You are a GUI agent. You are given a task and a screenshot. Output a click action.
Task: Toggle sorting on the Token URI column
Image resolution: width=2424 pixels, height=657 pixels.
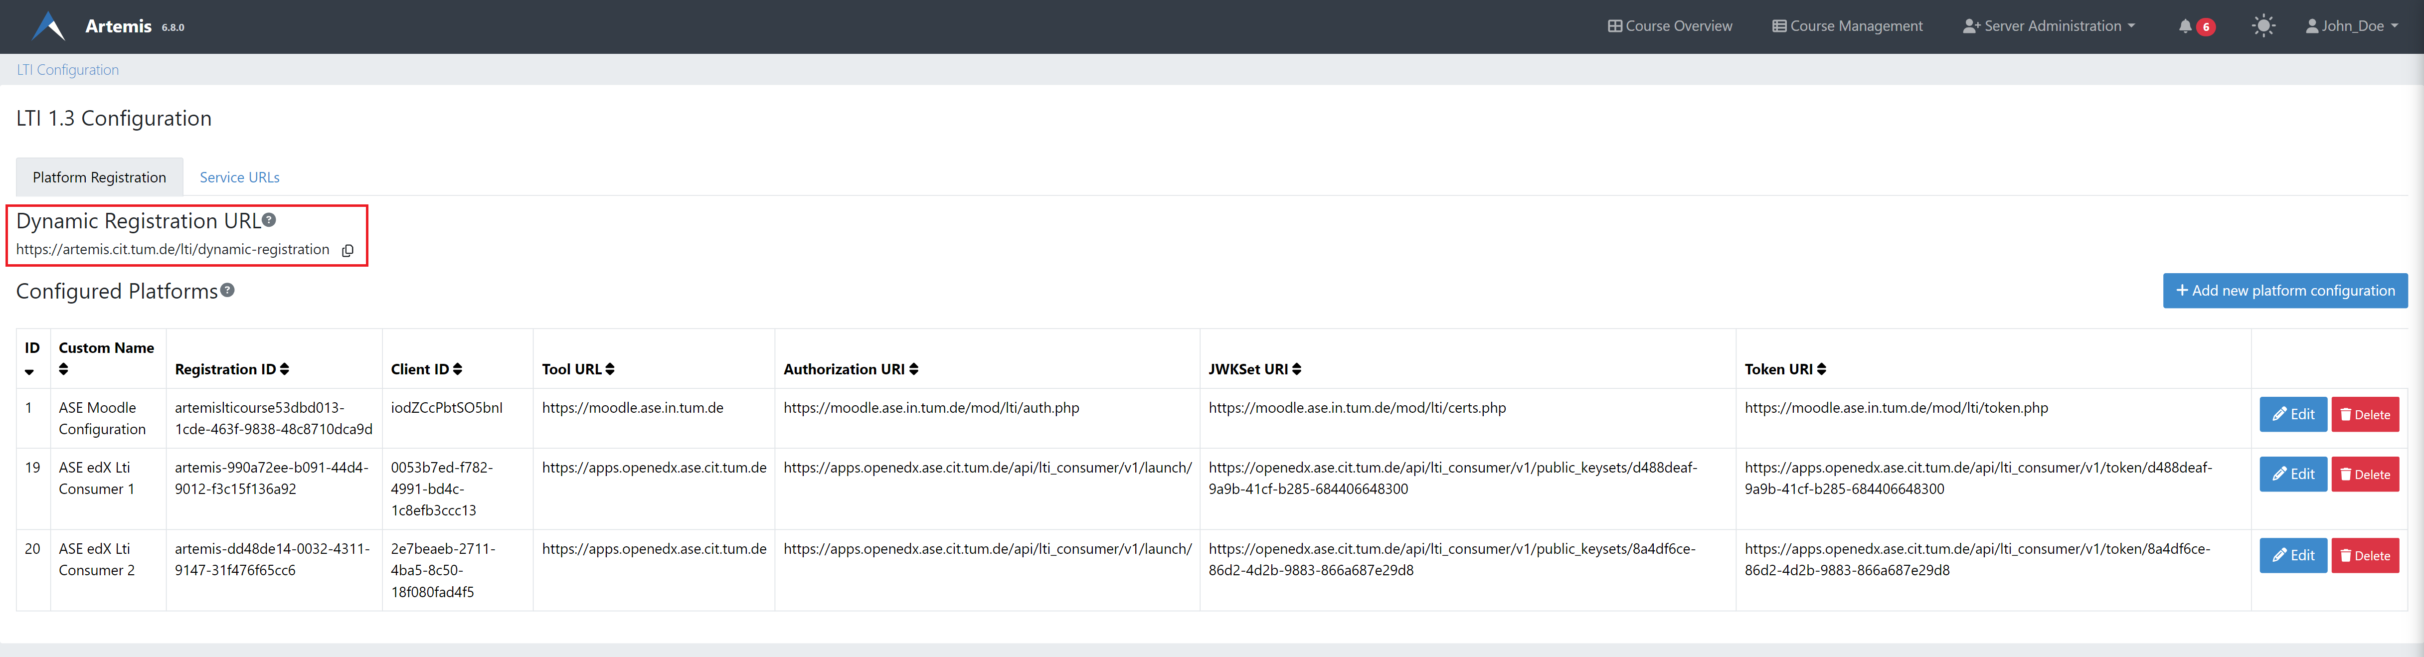coord(1822,369)
